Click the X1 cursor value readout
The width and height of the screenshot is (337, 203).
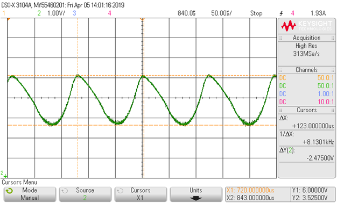coord(250,190)
